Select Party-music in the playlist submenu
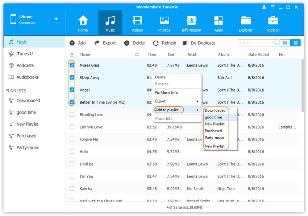Viewport: 308px width, 216px height. pos(220,138)
